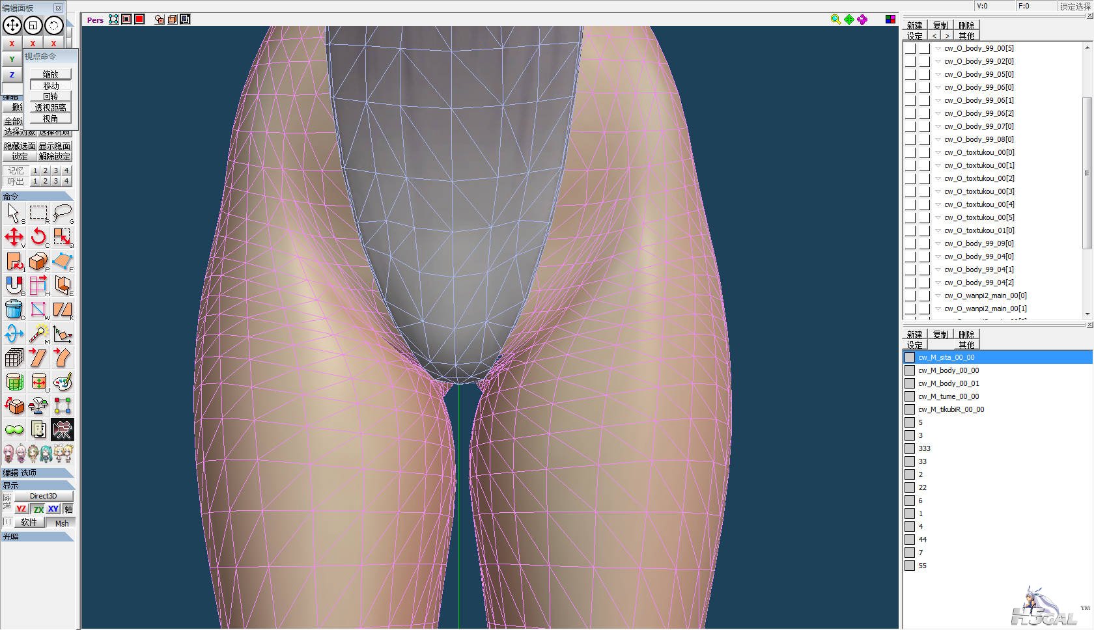Toggle checkbox beside cw_M_body_00_00 material

[910, 370]
